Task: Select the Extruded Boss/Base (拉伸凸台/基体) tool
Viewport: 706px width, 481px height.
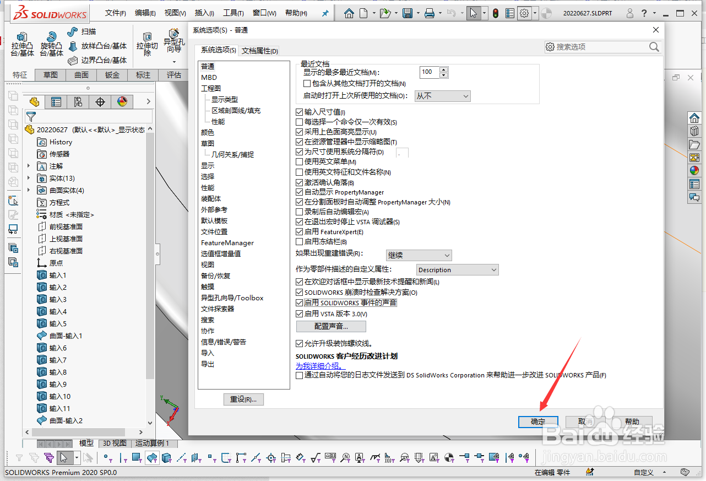Action: point(22,44)
